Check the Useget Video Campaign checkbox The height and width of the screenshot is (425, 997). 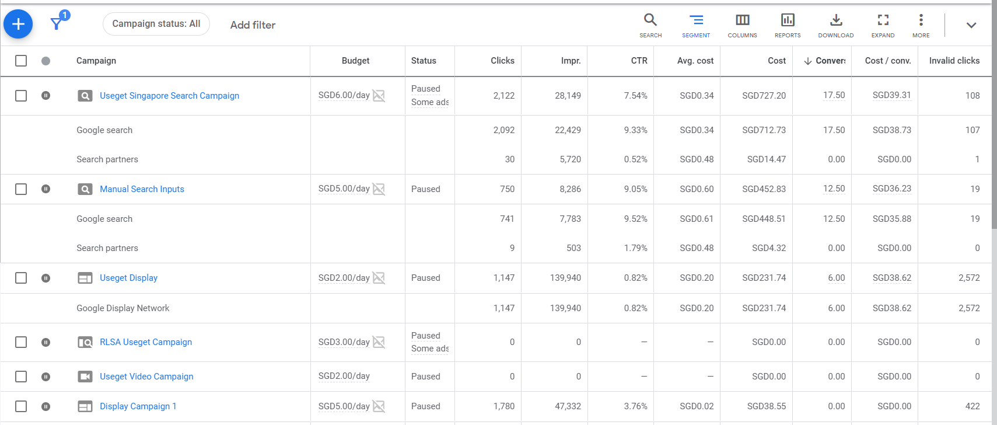pos(21,377)
